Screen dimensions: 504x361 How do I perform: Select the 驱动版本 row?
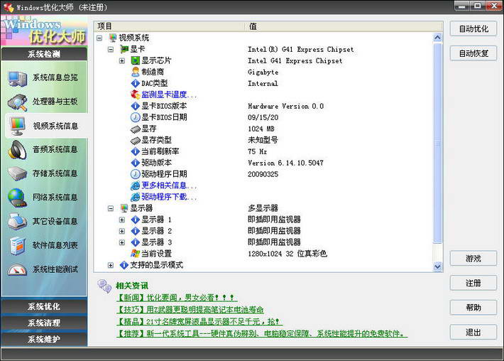263,163
